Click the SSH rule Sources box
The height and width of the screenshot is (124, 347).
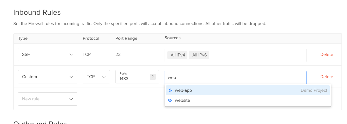(x=235, y=55)
